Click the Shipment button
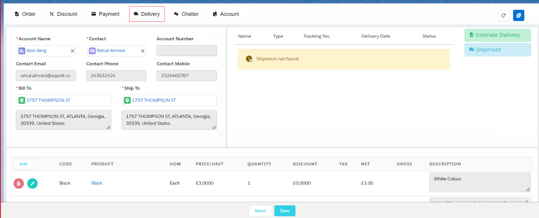 (x=498, y=50)
